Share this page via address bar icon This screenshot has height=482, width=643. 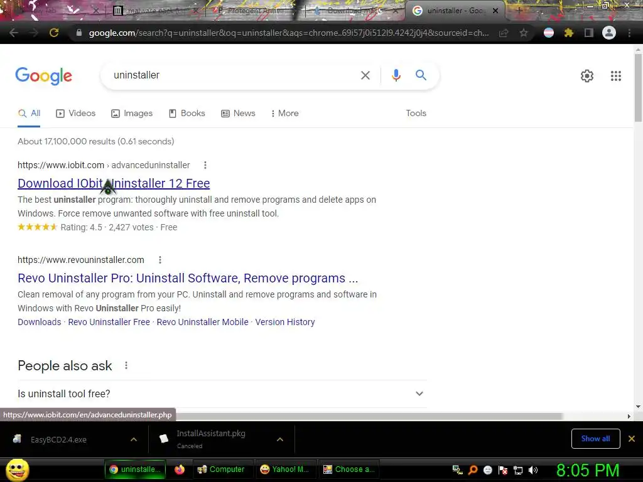504,33
